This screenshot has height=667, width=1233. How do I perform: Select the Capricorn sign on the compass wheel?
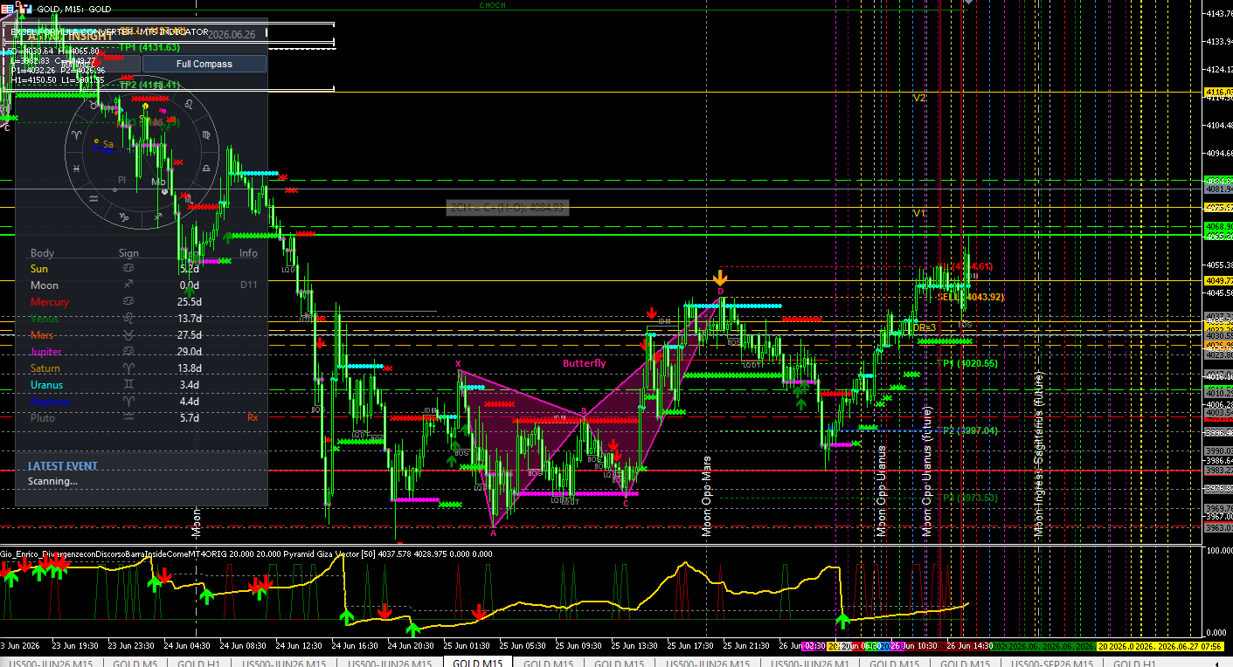pyautogui.click(x=125, y=216)
